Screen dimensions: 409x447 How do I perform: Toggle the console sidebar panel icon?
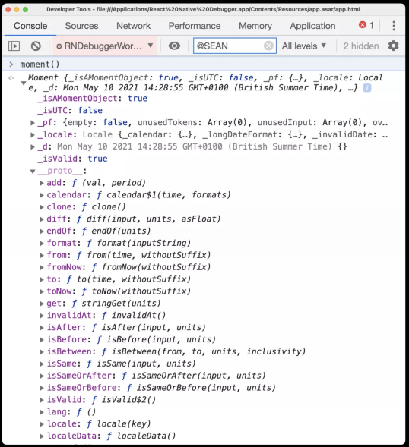[x=14, y=46]
